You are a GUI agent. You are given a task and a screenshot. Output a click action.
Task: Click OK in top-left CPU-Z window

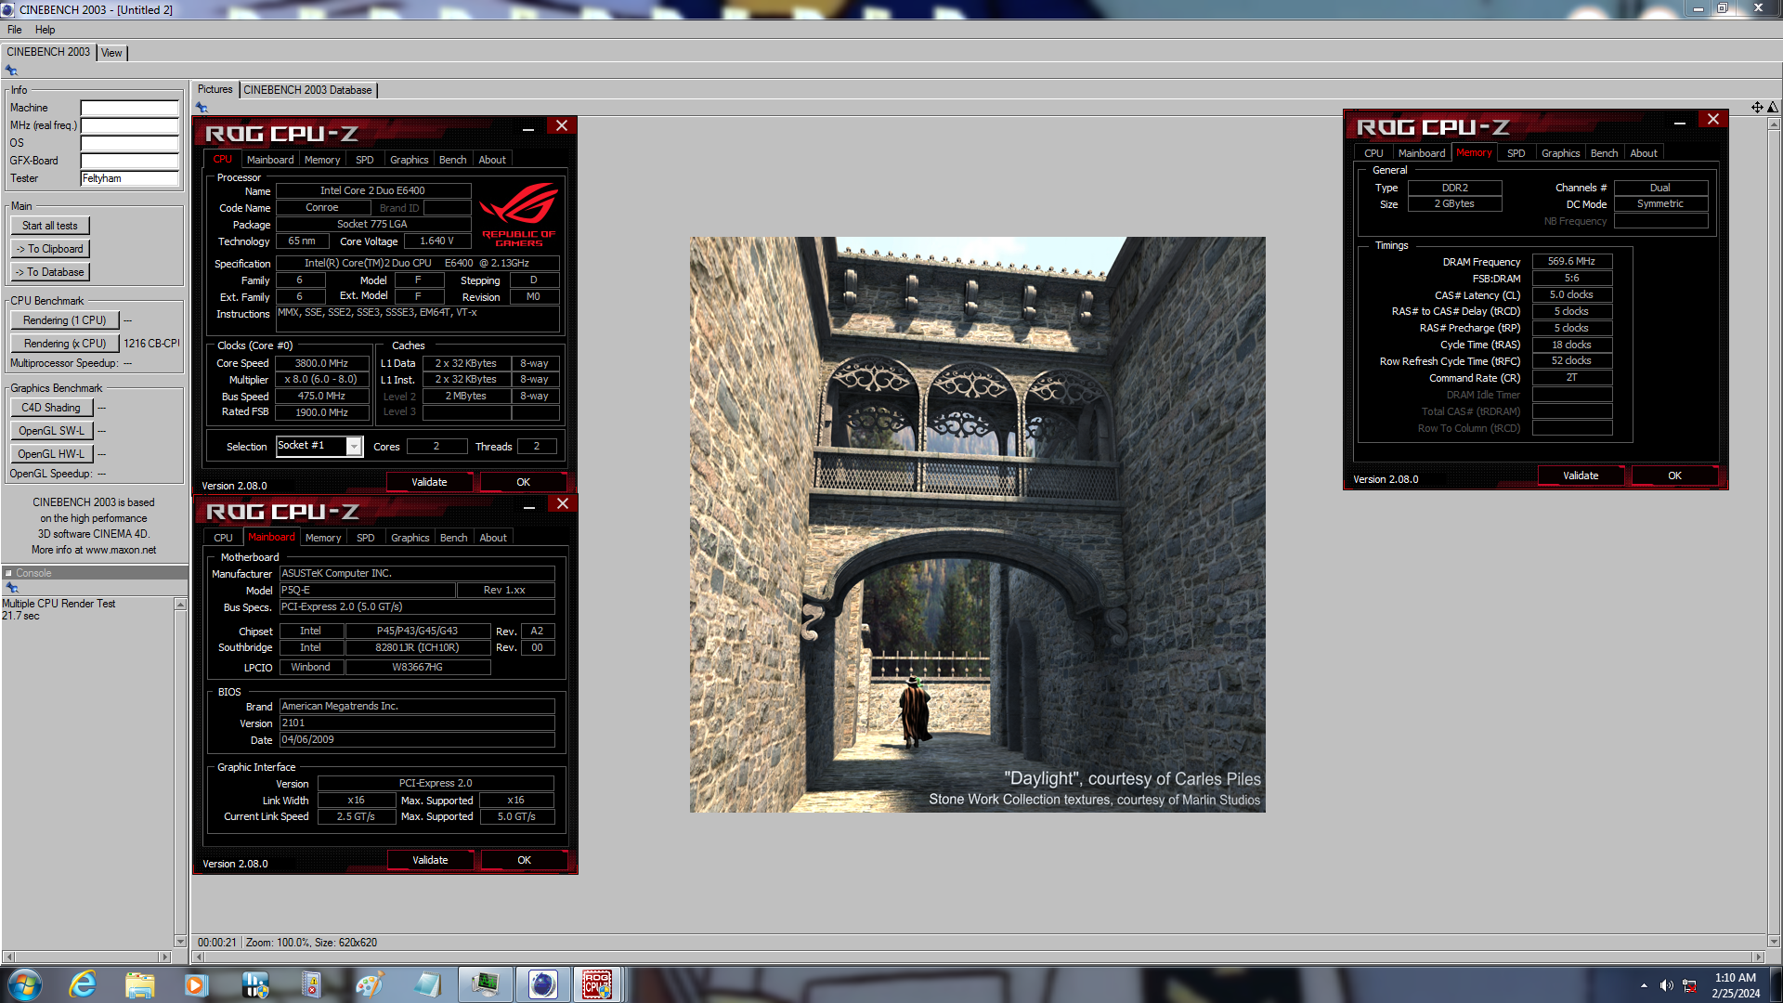coord(523,482)
